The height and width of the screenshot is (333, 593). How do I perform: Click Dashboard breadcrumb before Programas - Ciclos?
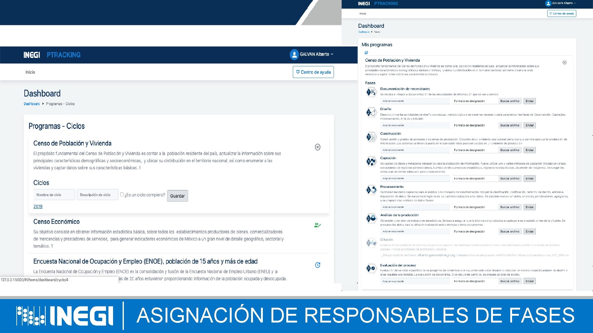click(x=32, y=104)
